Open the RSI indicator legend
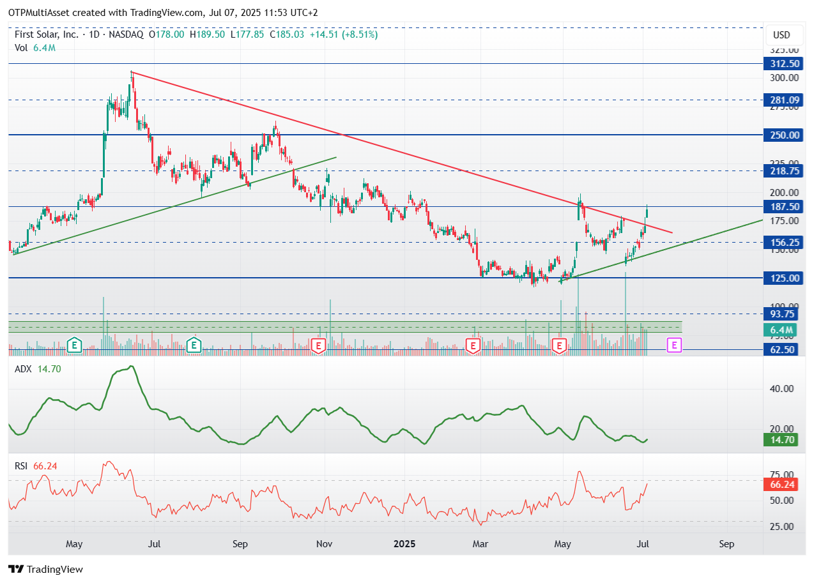This screenshot has width=814, height=583. [36, 466]
